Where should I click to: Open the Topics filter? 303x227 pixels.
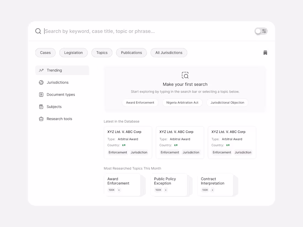pyautogui.click(x=102, y=53)
